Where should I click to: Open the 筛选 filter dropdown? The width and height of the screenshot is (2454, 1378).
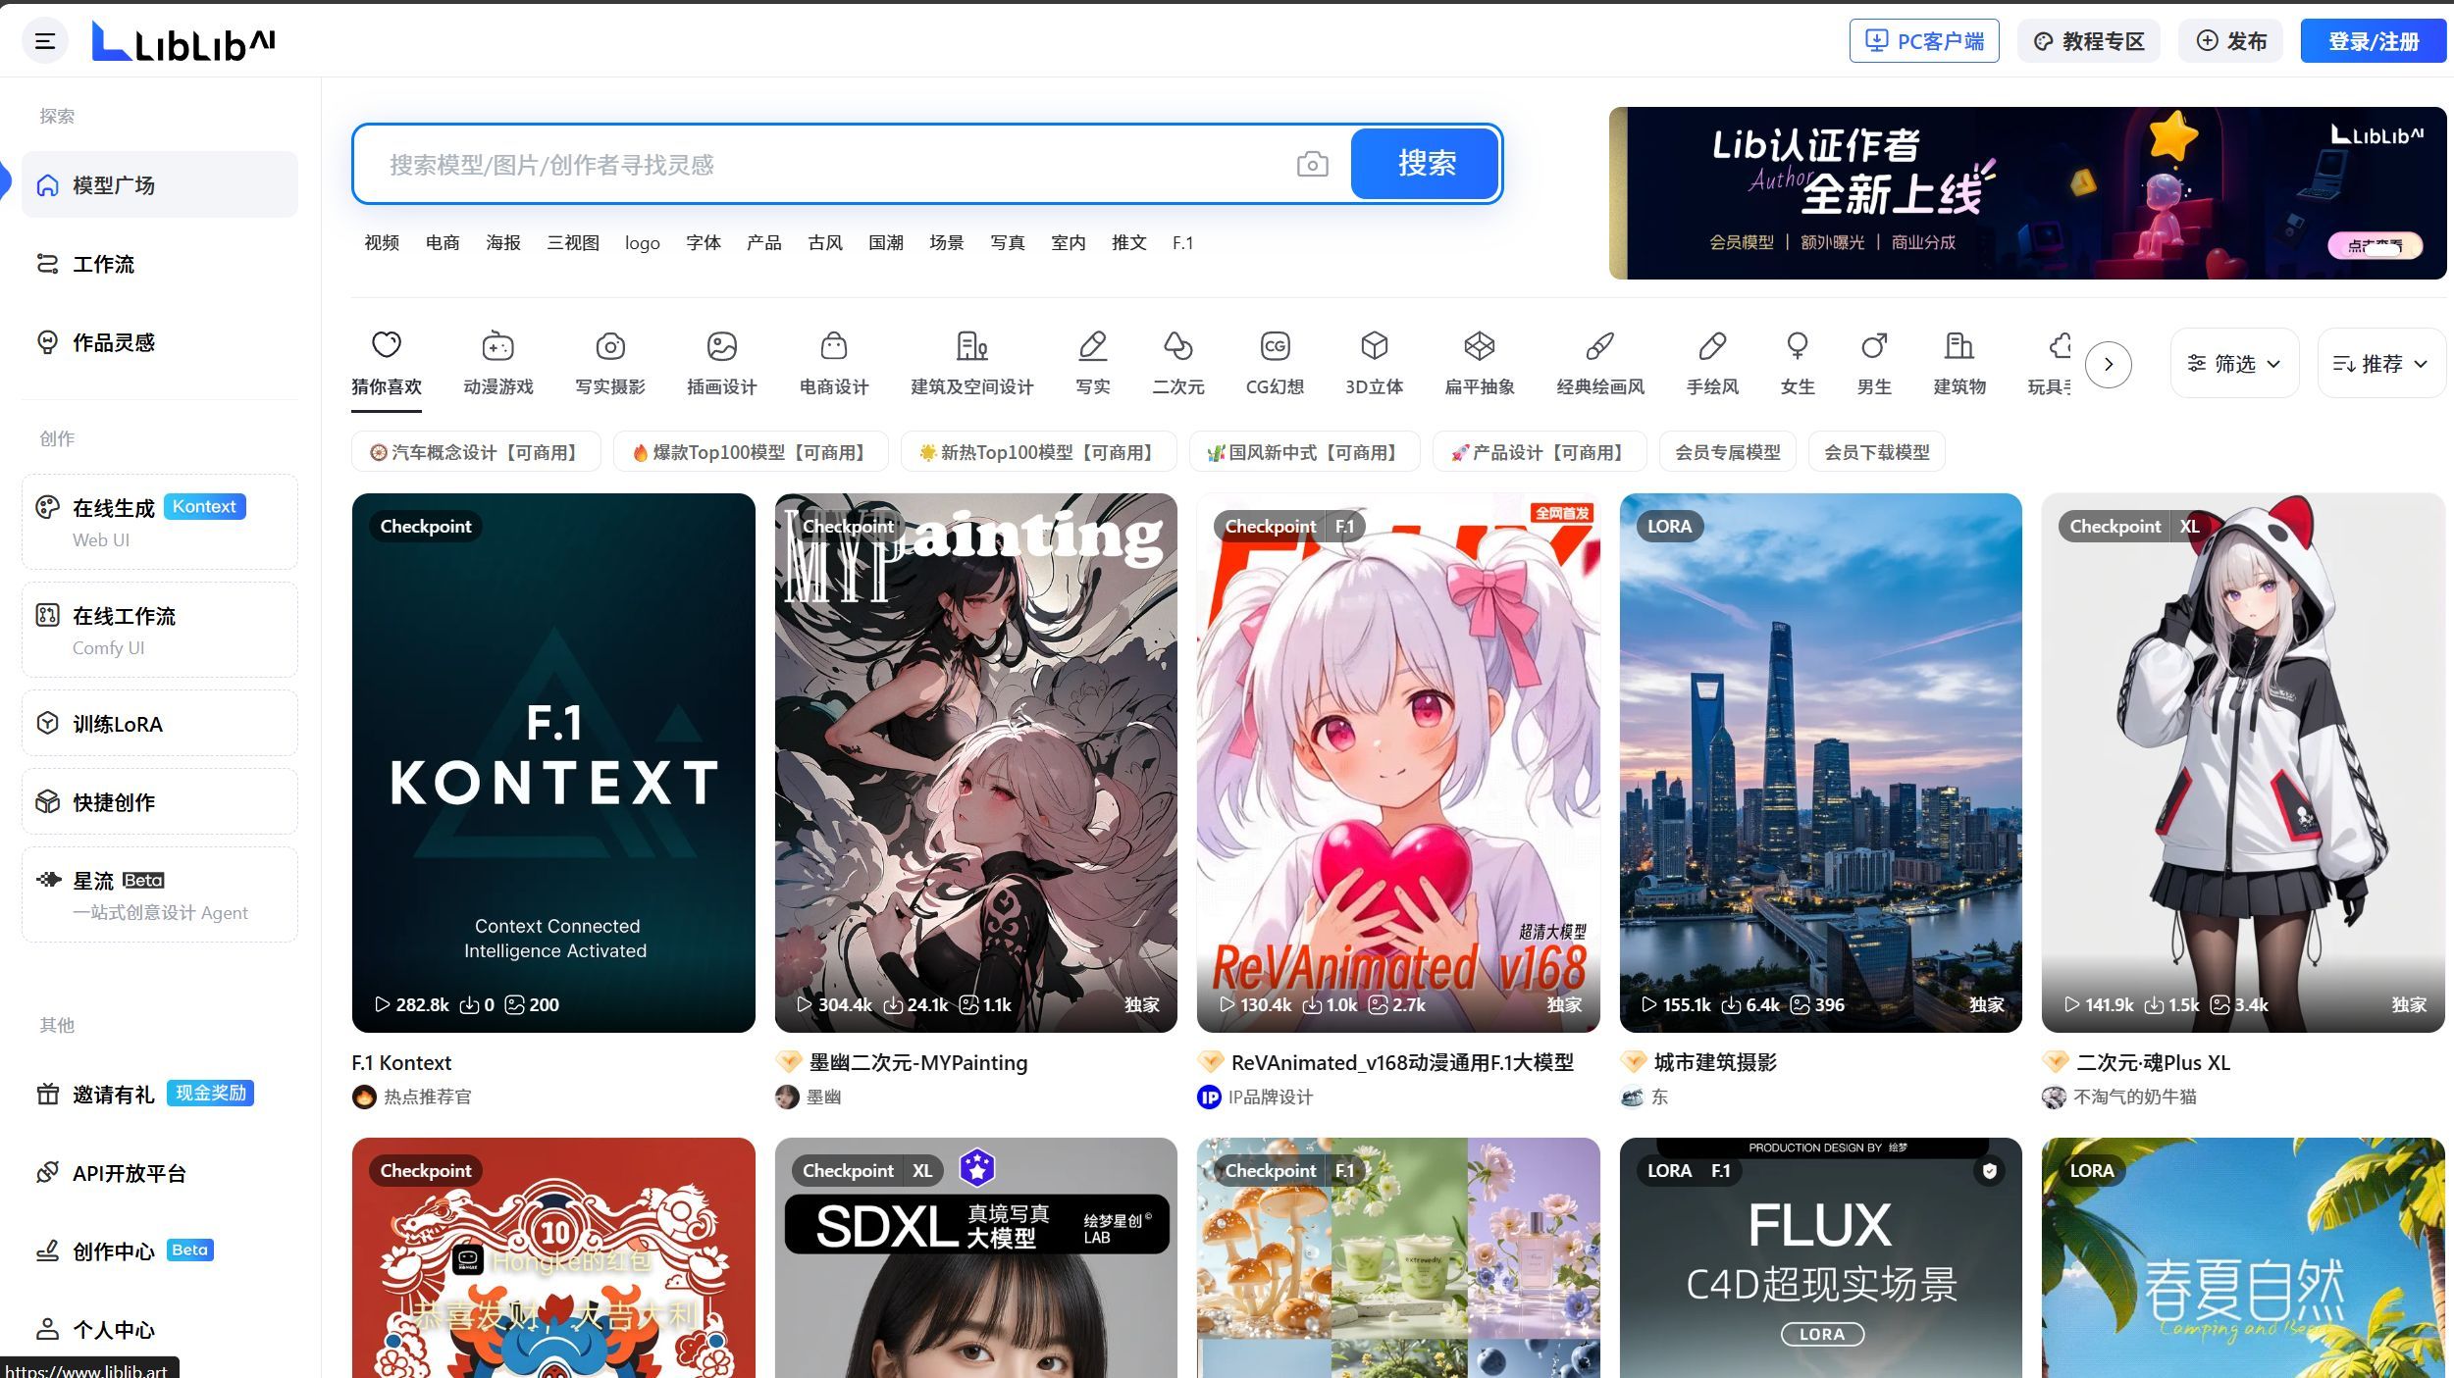pyautogui.click(x=2234, y=364)
